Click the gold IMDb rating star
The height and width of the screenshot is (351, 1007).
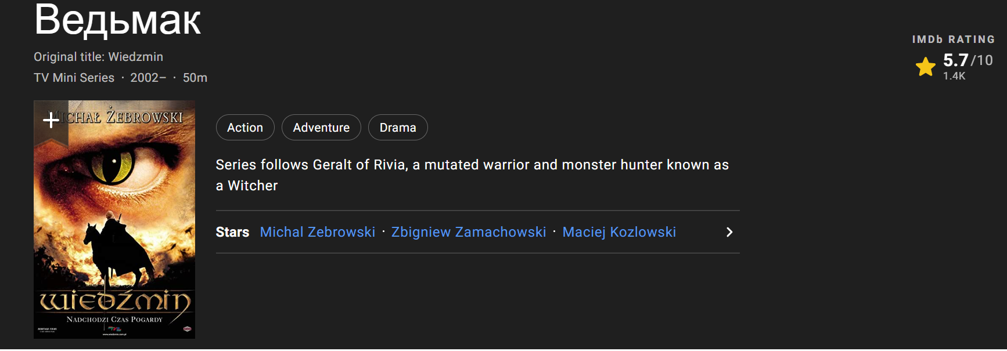925,67
